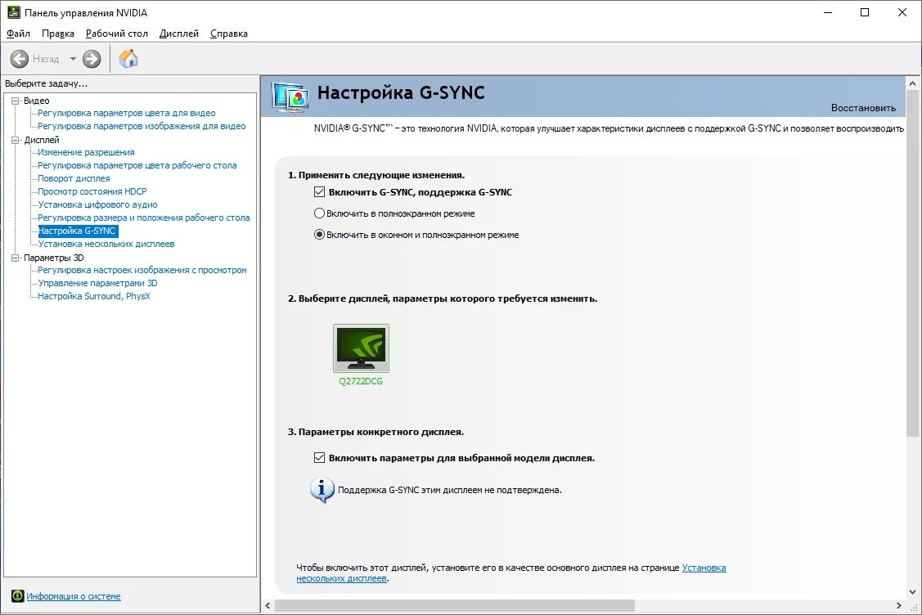922x615 pixels.
Task: Open Регулировка параметров изображения для видео
Action: click(142, 126)
